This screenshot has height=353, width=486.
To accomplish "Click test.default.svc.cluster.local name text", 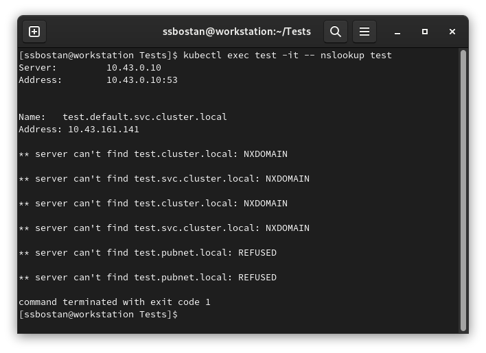I will [x=145, y=117].
